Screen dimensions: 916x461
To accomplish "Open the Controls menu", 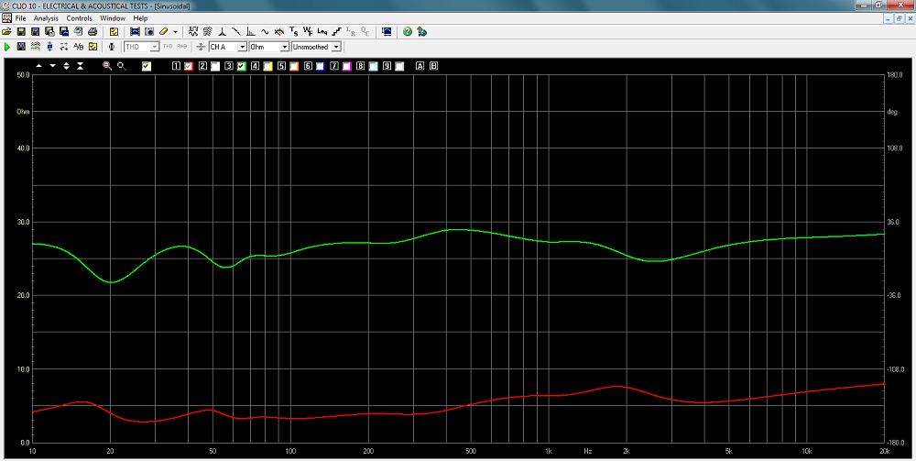I will [79, 18].
